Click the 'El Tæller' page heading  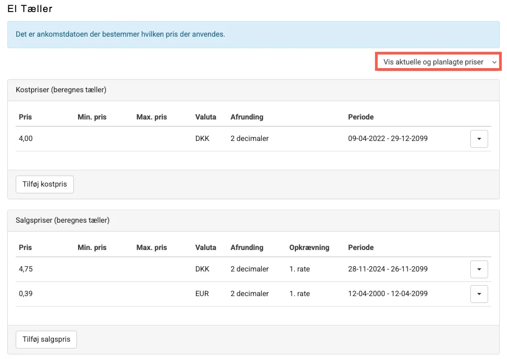30,9
